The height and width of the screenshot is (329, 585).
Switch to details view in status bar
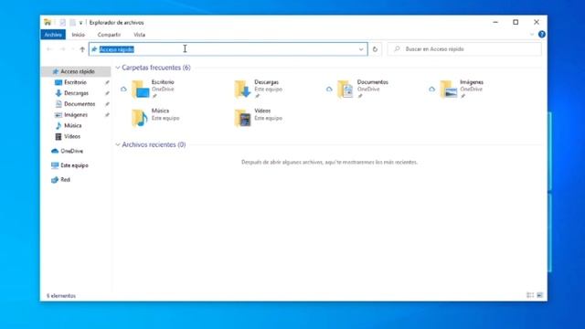530,295
